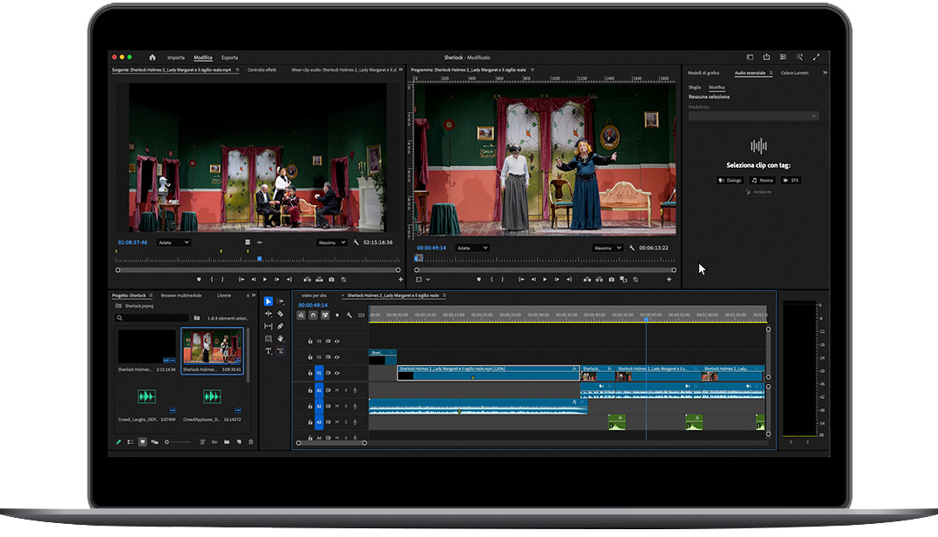Expand hidden Source panel tabs chevron
This screenshot has height=537, width=938.
(x=400, y=70)
